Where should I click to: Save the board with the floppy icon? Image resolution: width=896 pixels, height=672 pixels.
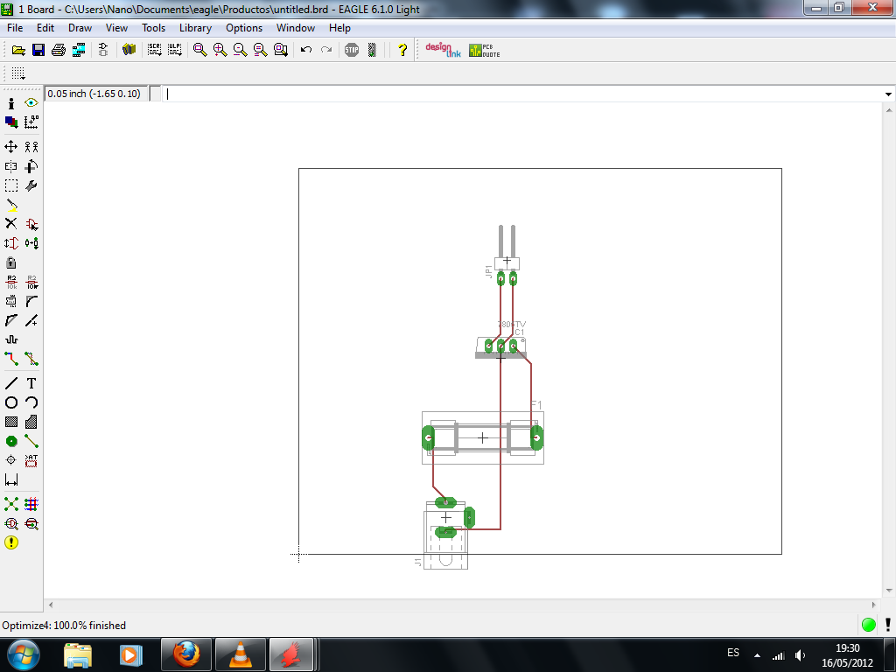(38, 50)
